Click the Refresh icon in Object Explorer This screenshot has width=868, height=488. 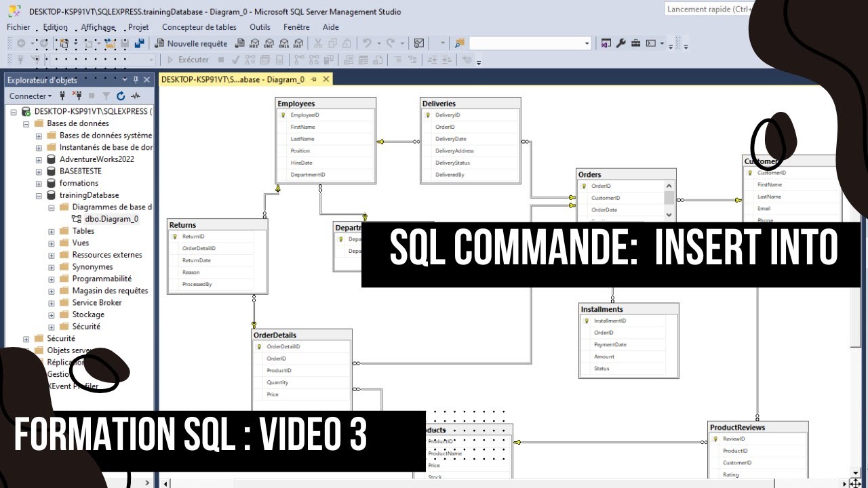click(x=121, y=96)
